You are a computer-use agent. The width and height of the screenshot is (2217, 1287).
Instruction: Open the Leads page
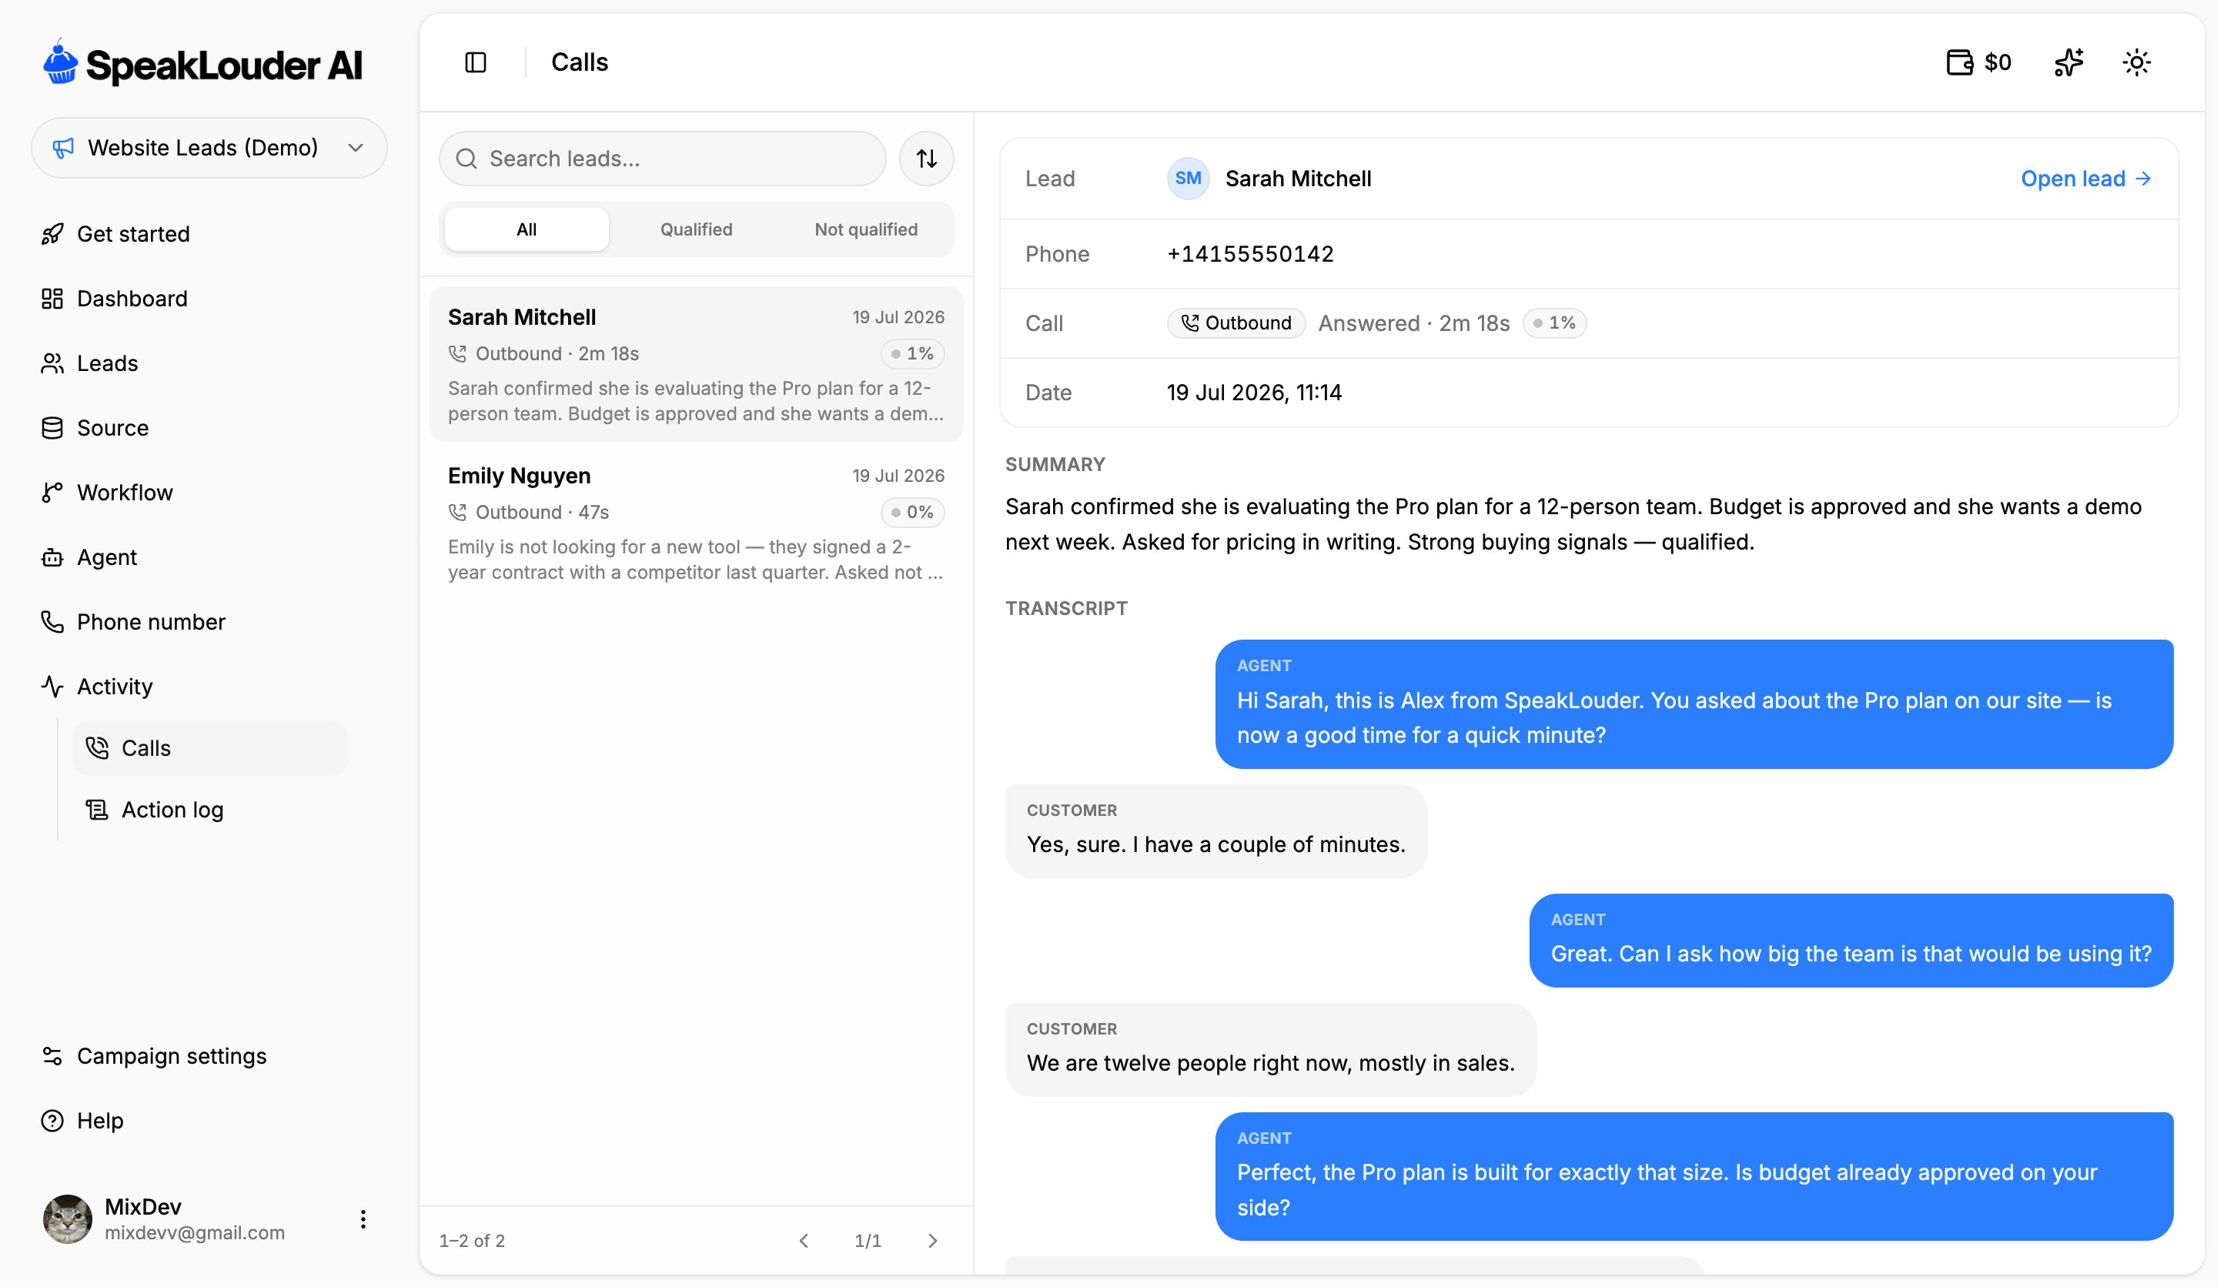coord(107,363)
